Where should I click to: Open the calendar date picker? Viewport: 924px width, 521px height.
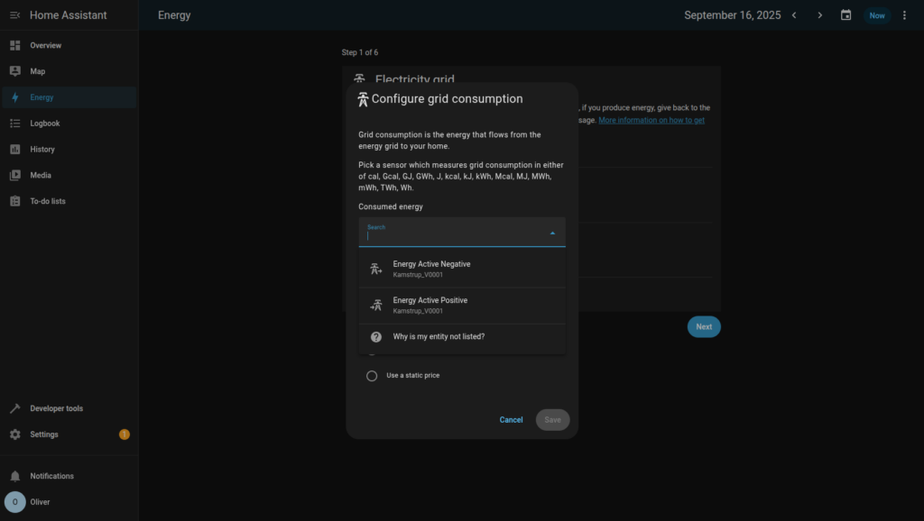(845, 15)
